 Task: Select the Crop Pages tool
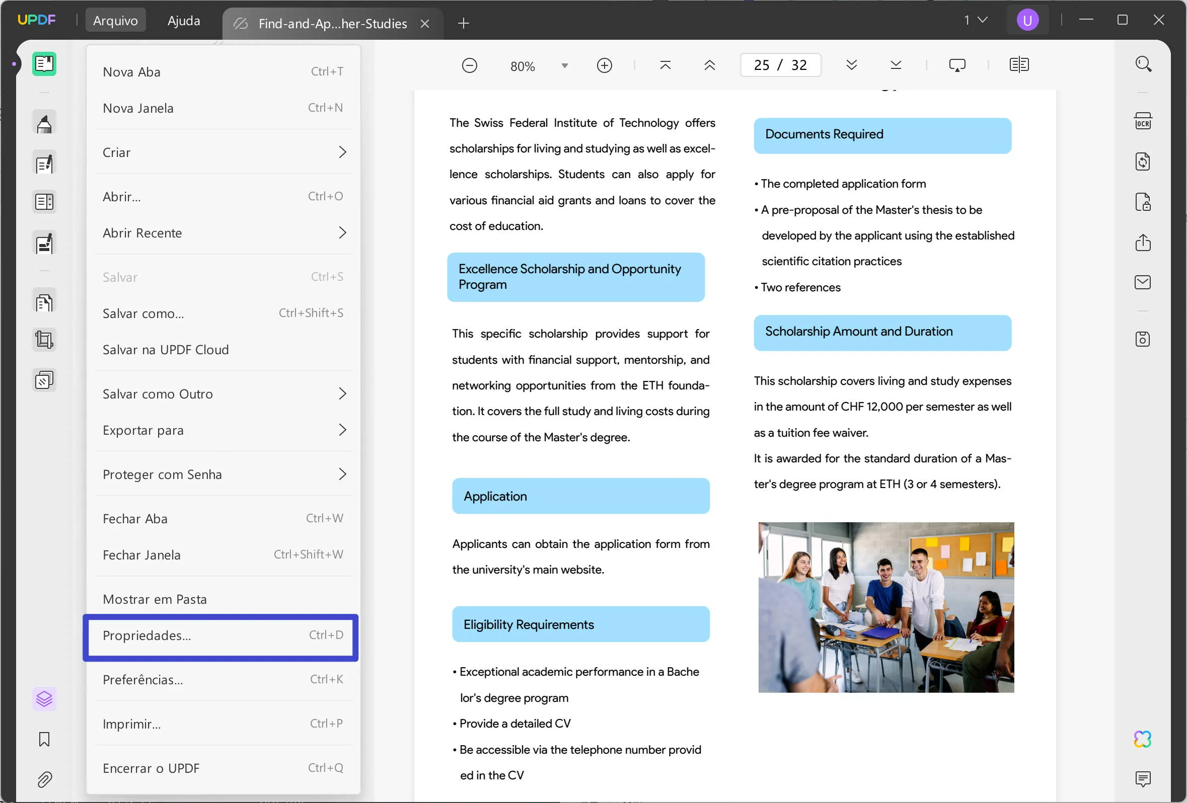[44, 340]
